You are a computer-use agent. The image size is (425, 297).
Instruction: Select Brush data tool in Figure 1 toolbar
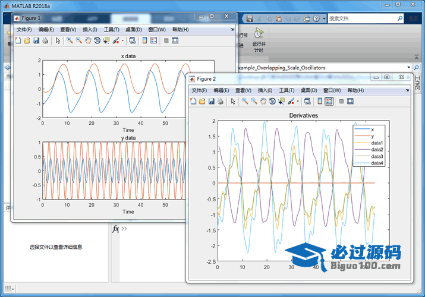(x=116, y=40)
